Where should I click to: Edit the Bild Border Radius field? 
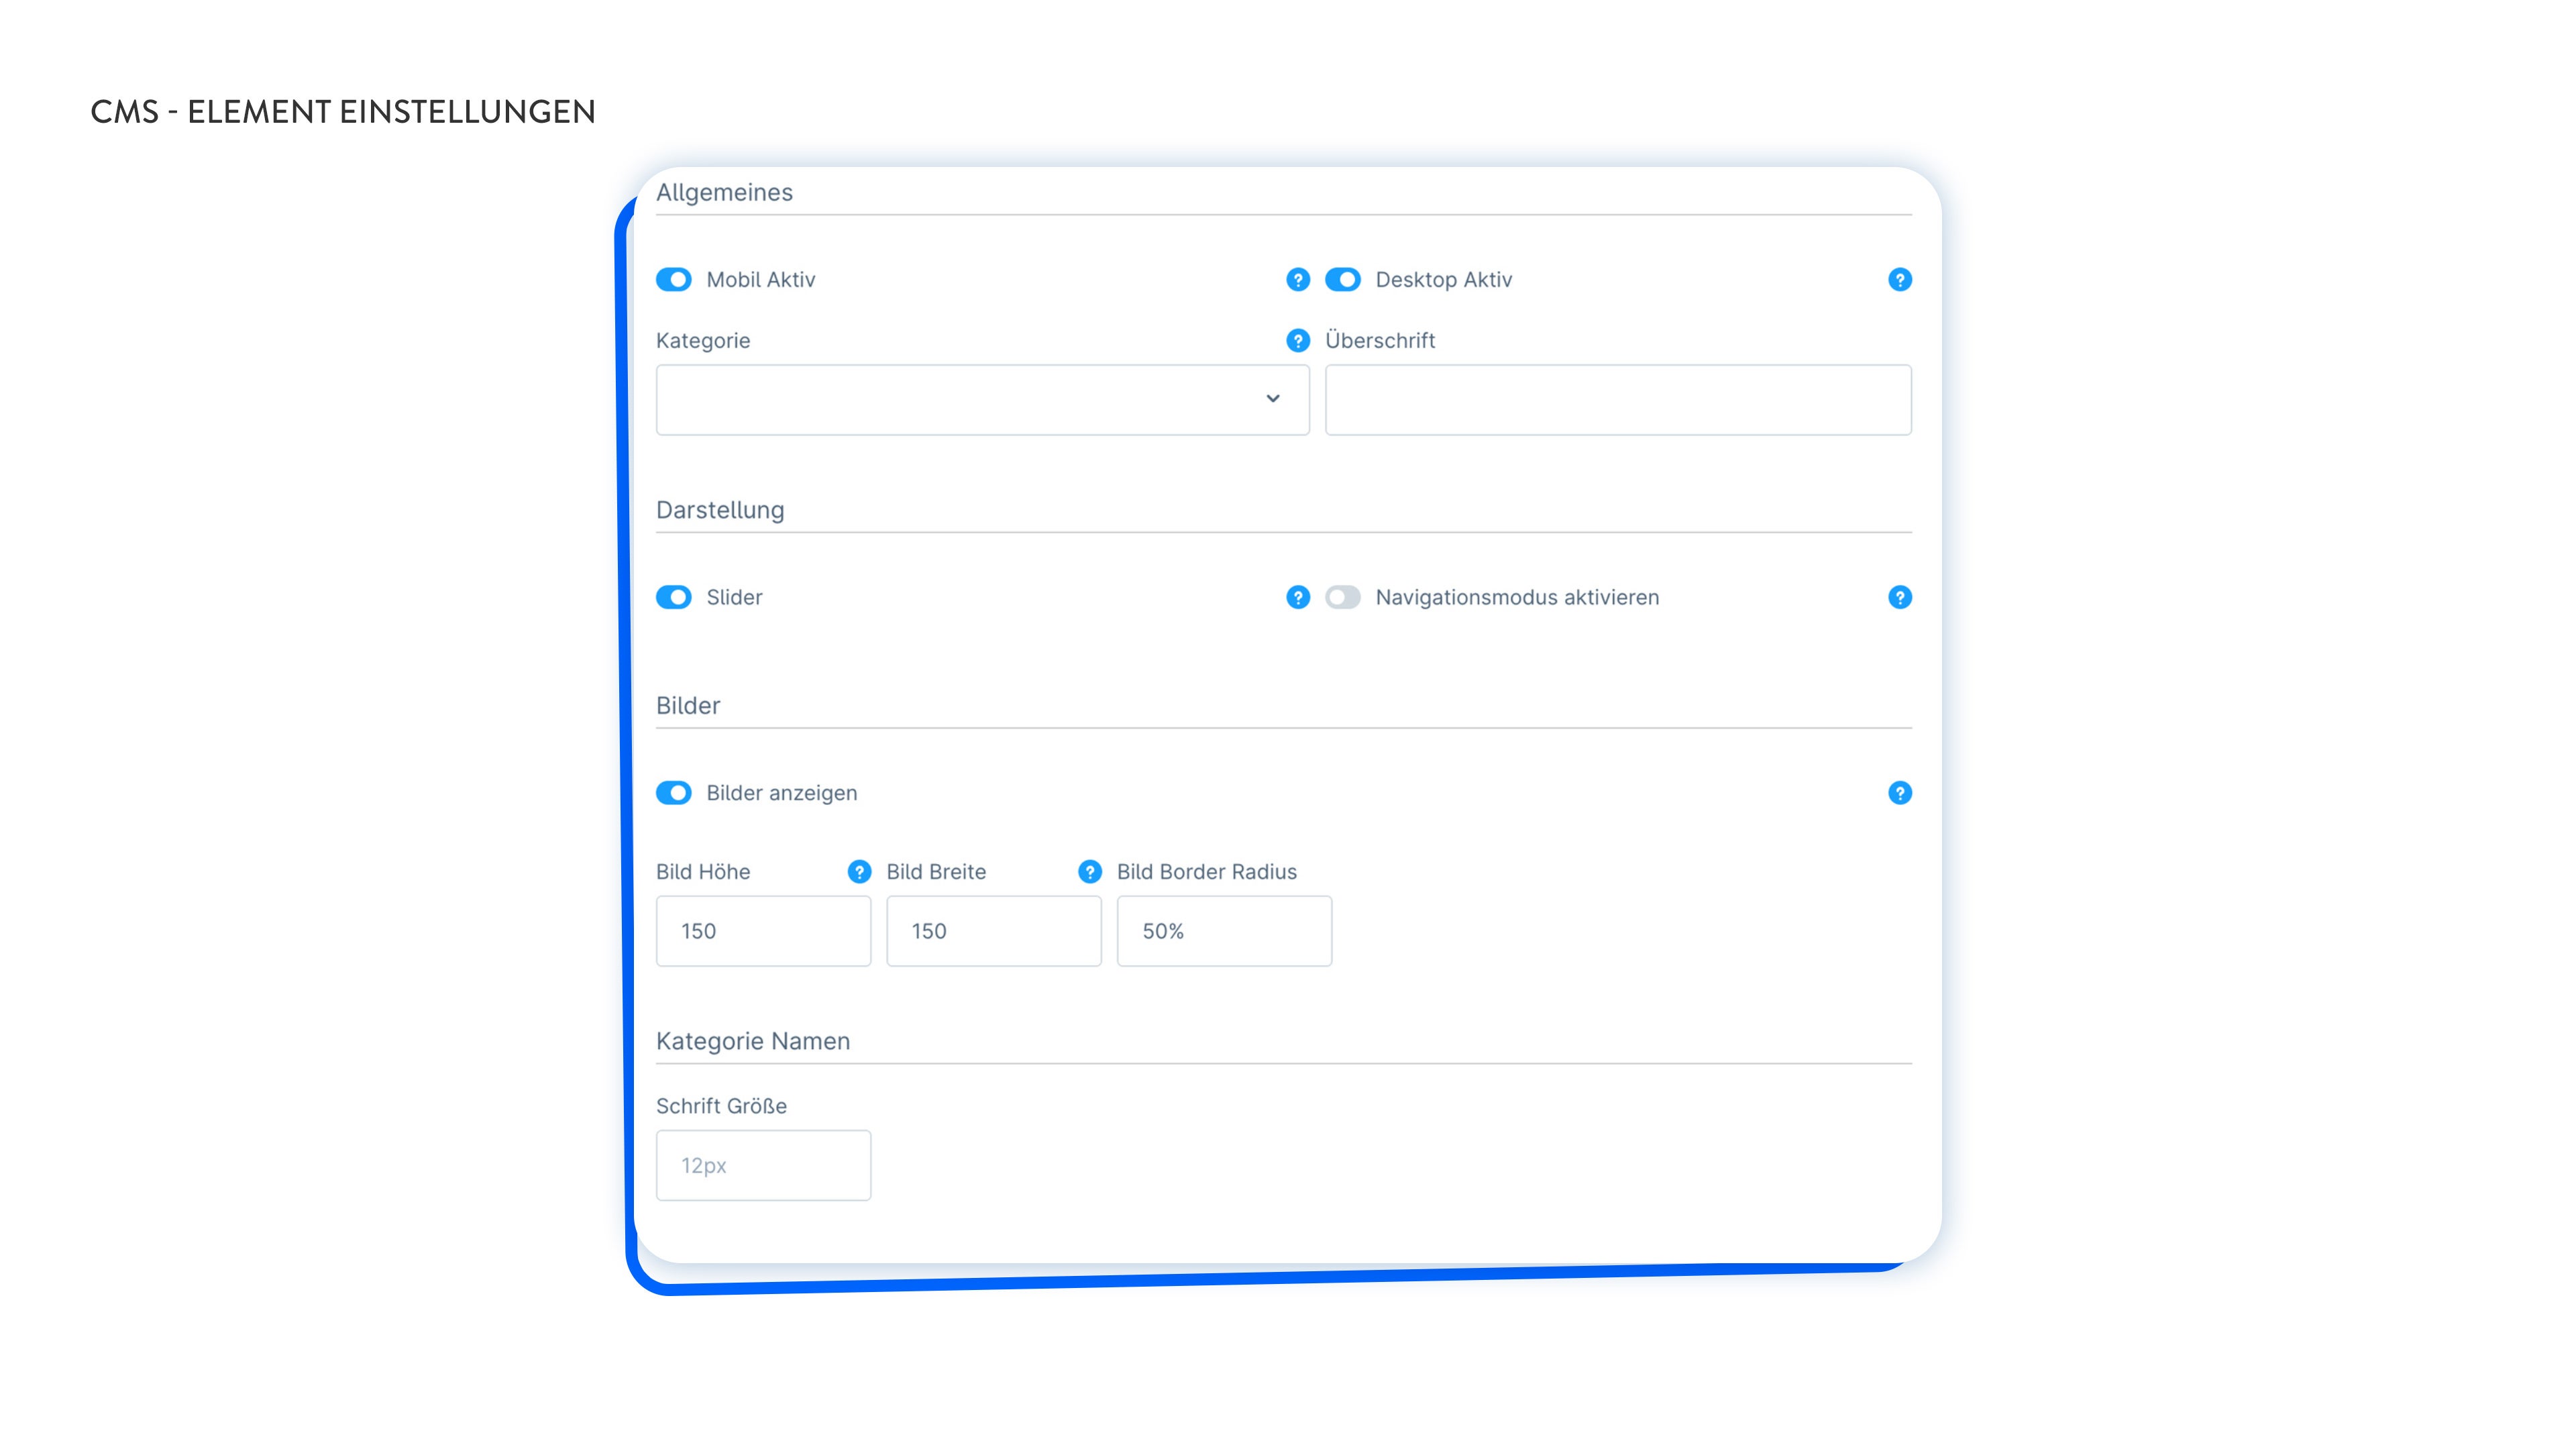1224,931
